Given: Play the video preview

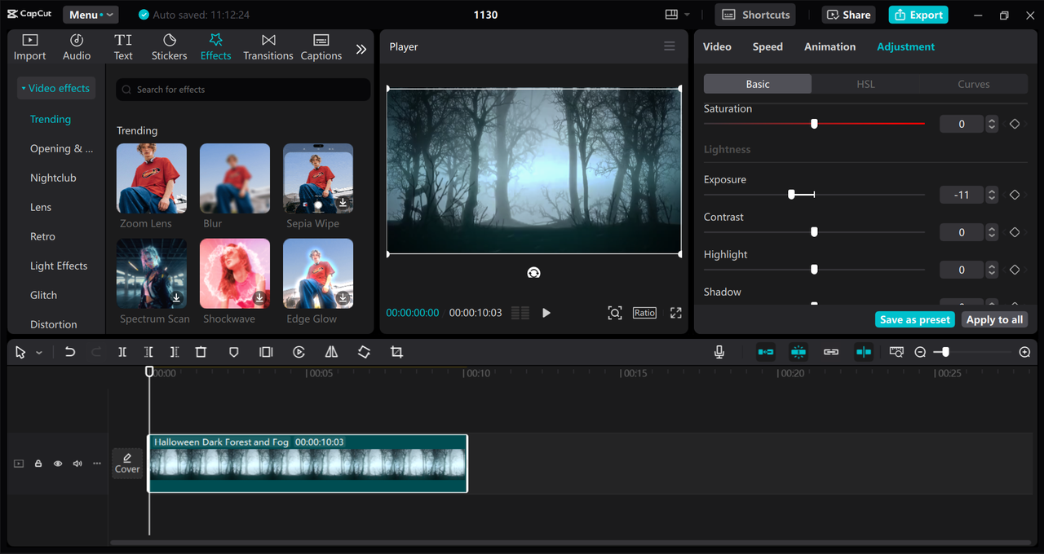Looking at the screenshot, I should tap(546, 313).
